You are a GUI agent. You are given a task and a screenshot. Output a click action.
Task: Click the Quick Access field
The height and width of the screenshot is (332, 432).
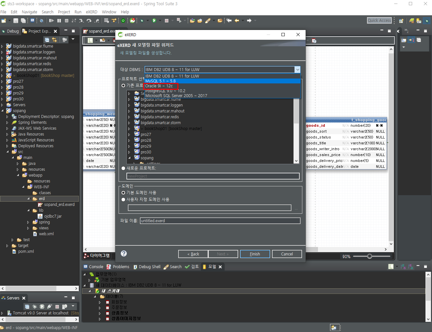pyautogui.click(x=379, y=20)
